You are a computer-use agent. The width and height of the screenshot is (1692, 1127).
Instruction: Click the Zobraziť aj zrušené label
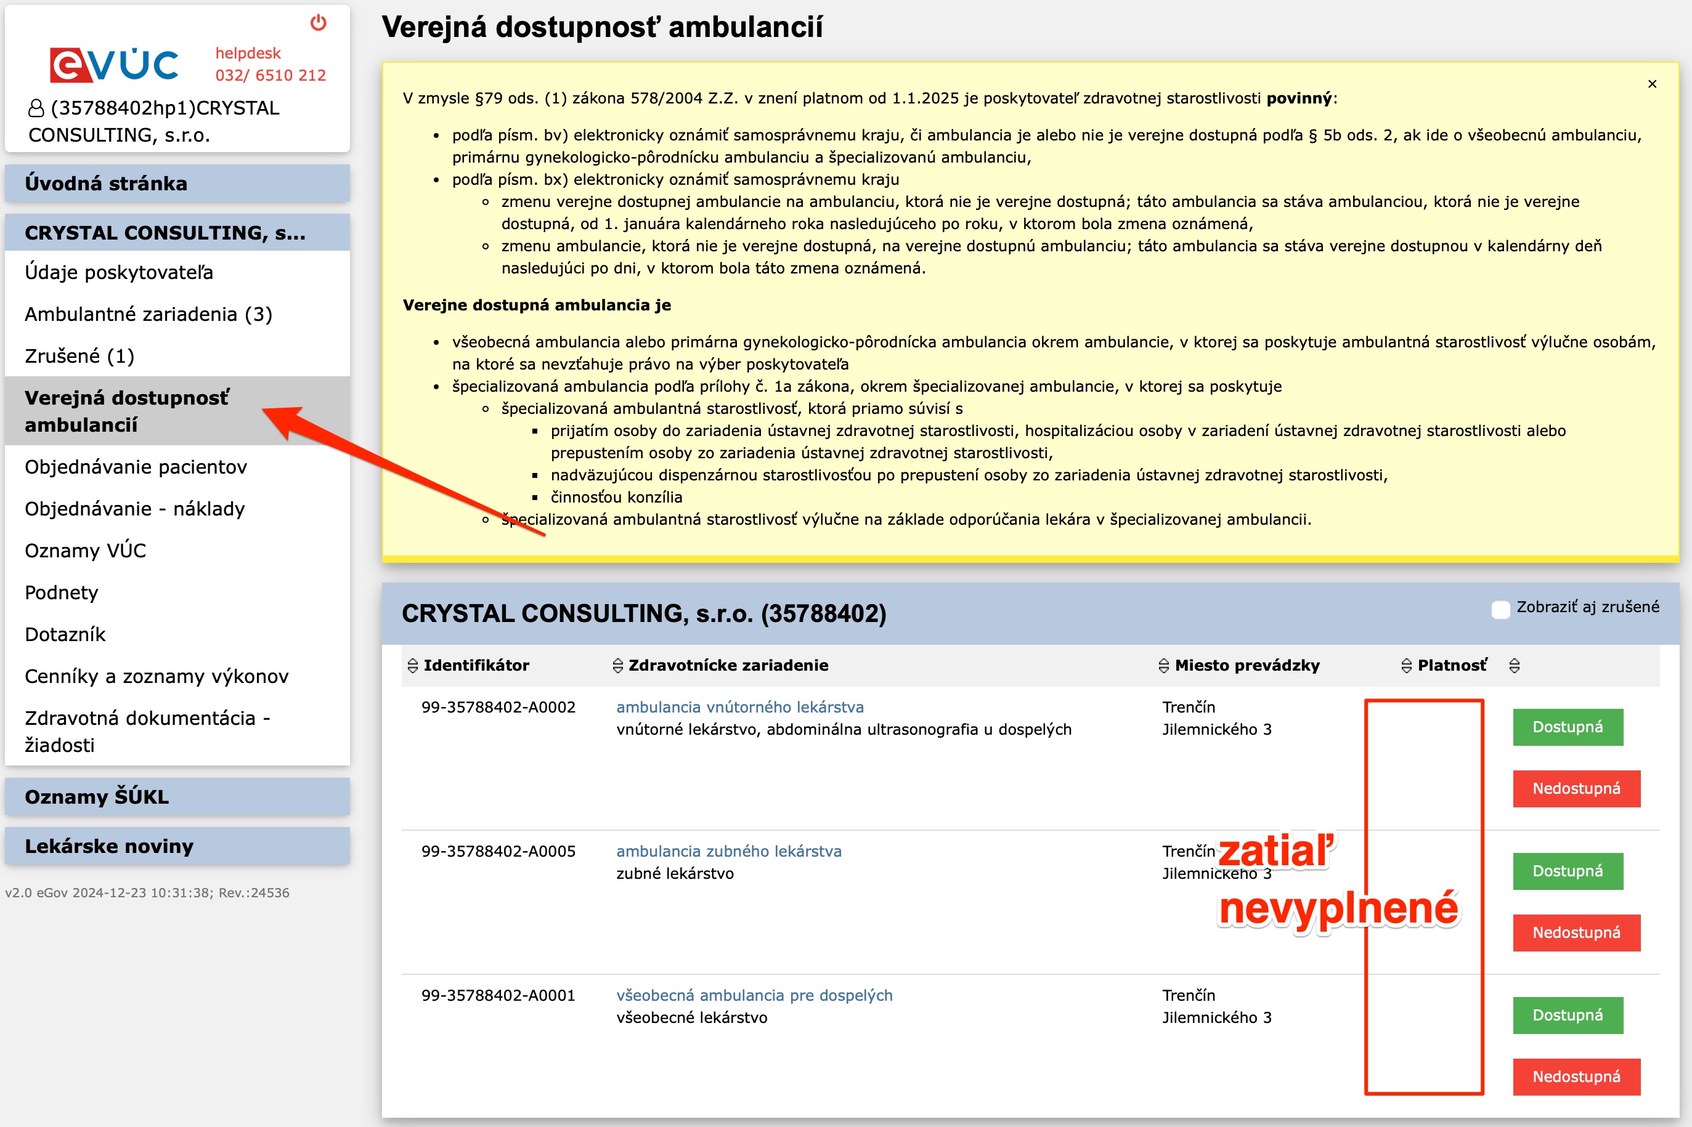[x=1588, y=607]
